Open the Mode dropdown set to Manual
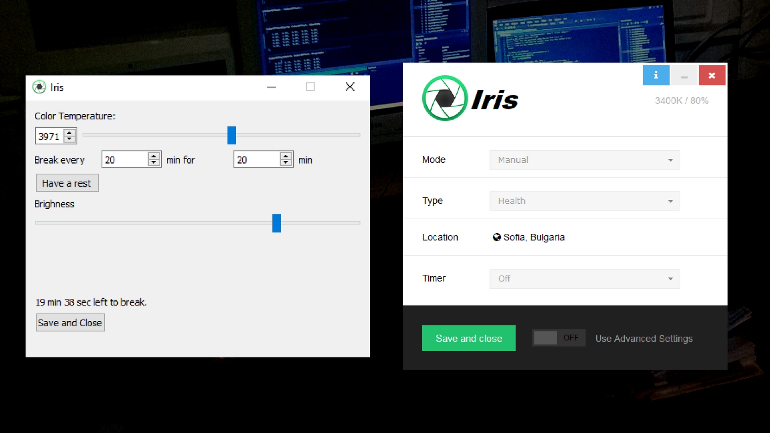The image size is (770, 433). click(585, 160)
